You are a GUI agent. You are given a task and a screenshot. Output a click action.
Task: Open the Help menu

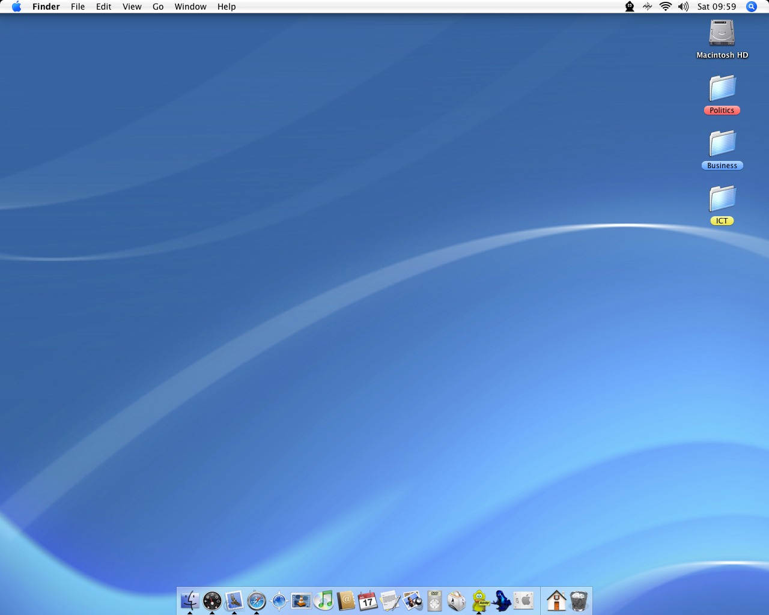(226, 7)
